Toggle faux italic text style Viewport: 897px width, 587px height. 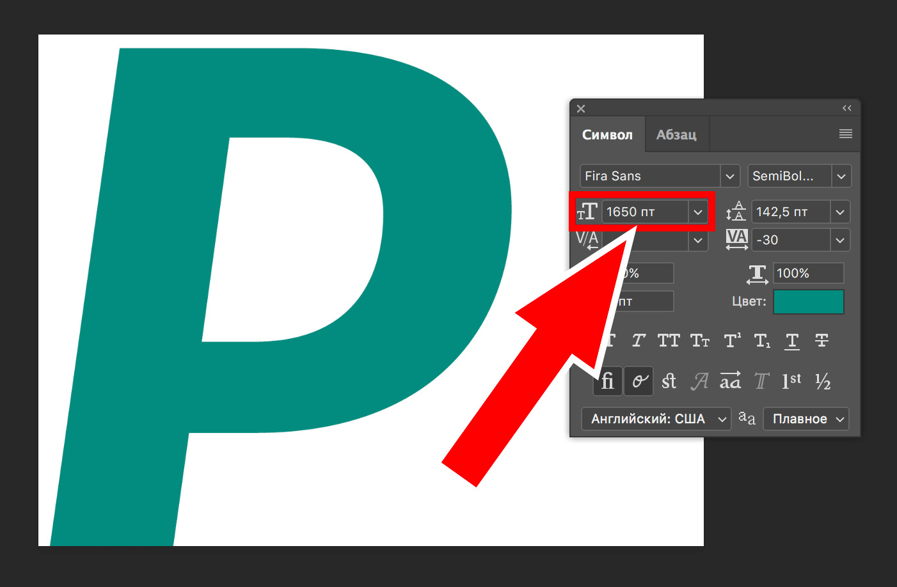pyautogui.click(x=639, y=341)
